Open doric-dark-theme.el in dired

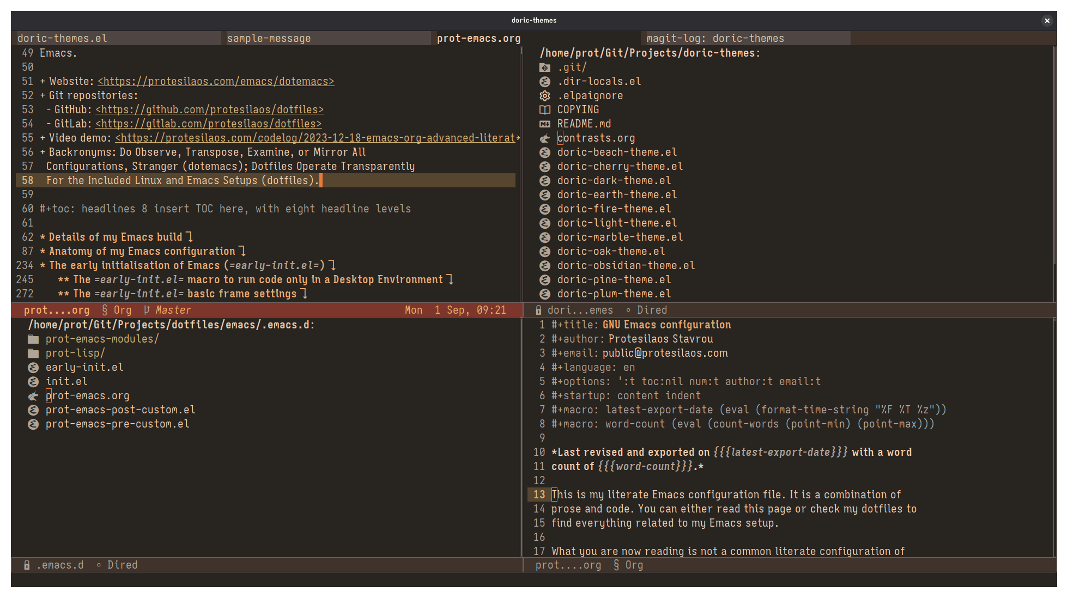(614, 181)
